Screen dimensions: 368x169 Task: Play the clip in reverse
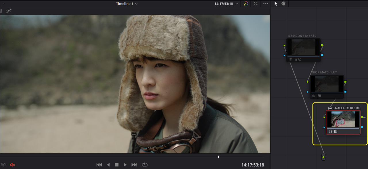tap(108, 165)
